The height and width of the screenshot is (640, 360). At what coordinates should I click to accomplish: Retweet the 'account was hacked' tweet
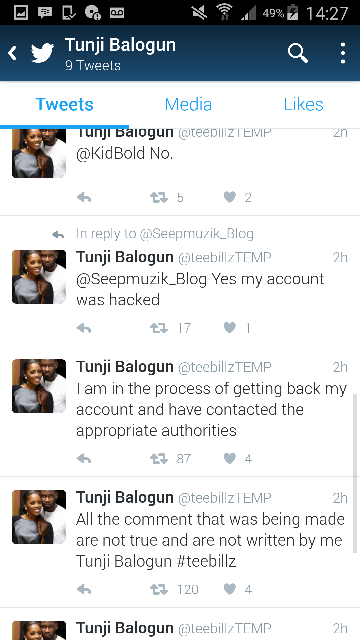pyautogui.click(x=159, y=328)
